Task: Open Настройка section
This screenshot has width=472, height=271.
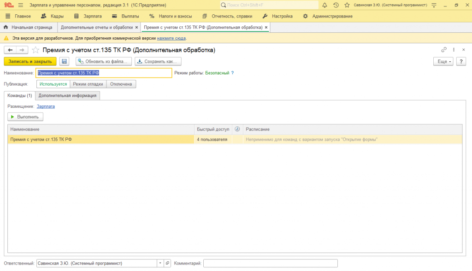Action: pos(277,16)
